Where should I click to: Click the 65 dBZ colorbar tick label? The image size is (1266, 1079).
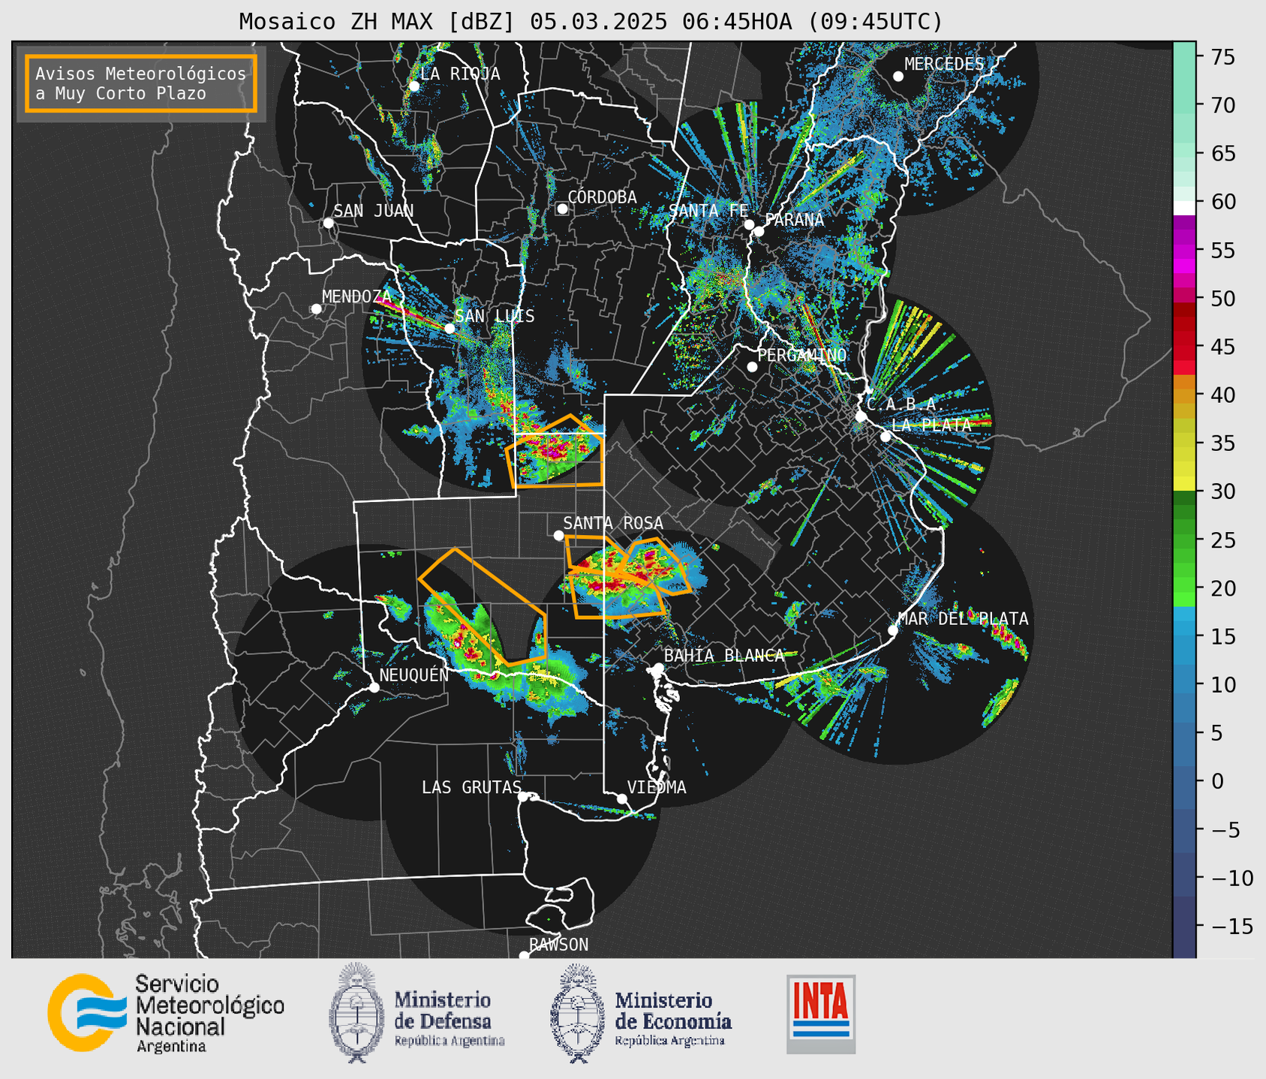tap(1222, 154)
